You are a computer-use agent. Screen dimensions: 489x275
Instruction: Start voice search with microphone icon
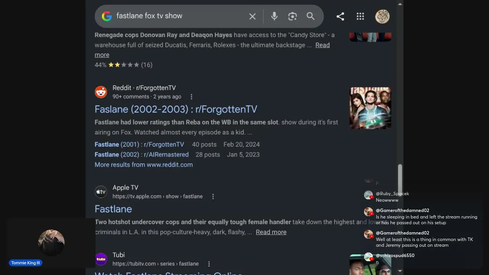(x=274, y=16)
